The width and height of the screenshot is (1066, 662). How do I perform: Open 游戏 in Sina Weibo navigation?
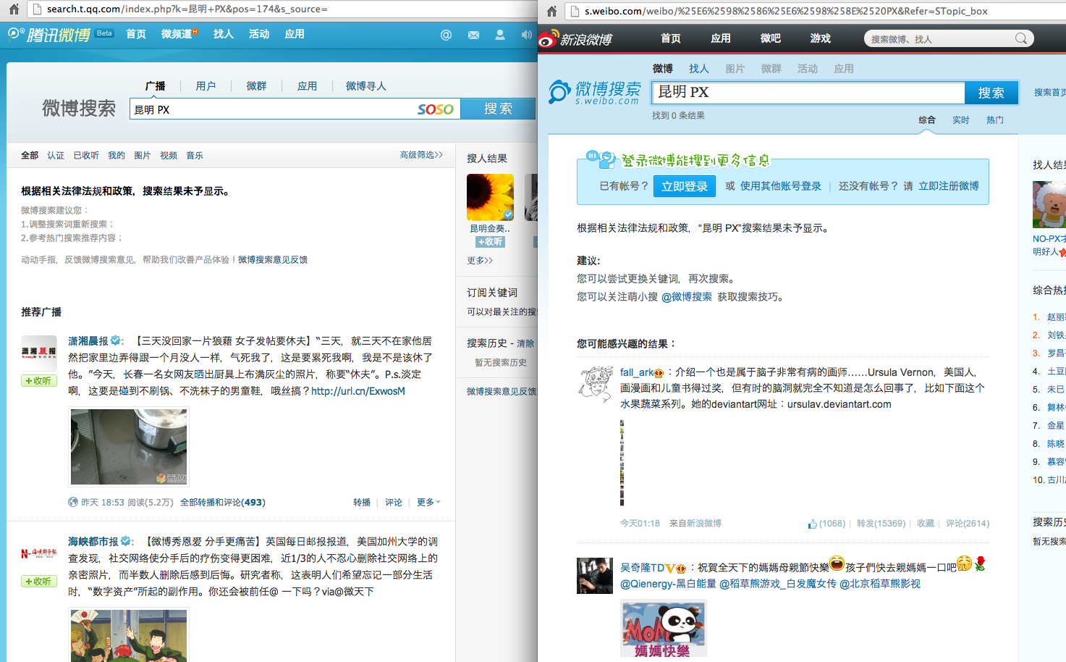821,38
